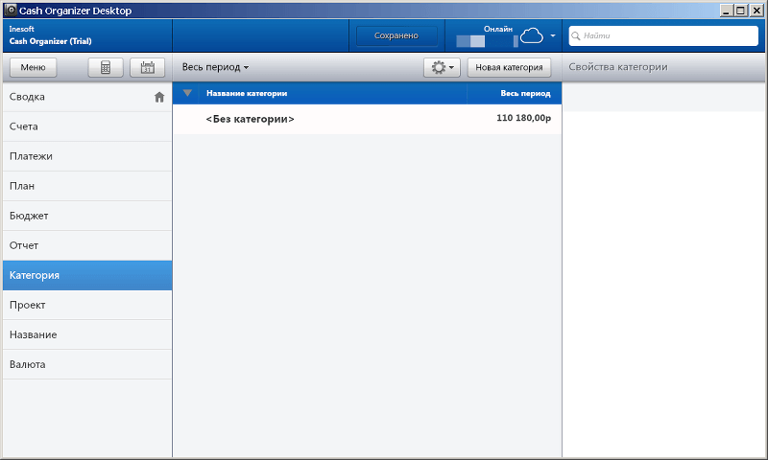
Task: Click the Онлайн status label
Action: [x=498, y=30]
